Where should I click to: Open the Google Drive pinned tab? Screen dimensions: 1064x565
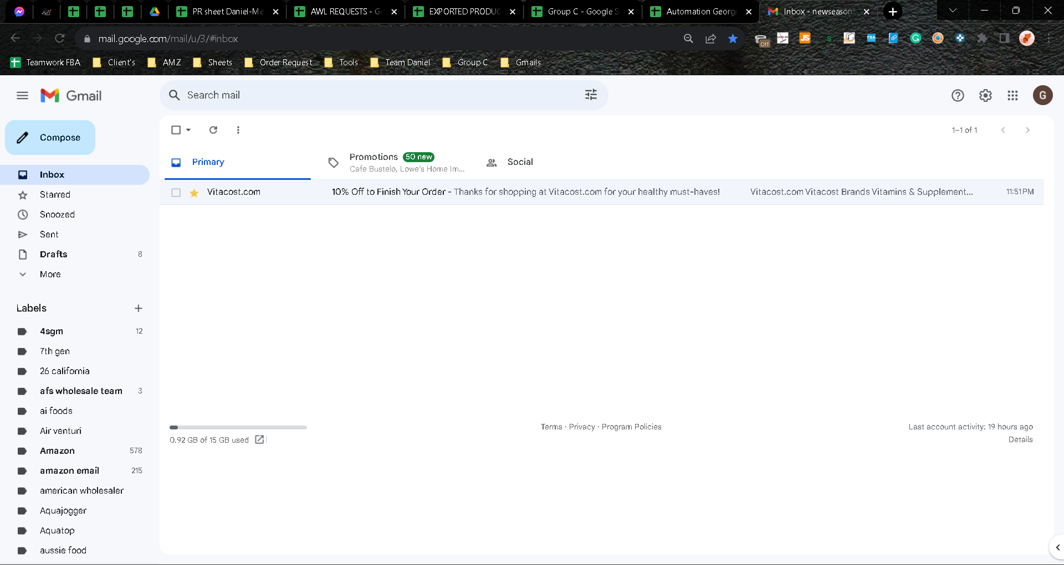coord(155,12)
